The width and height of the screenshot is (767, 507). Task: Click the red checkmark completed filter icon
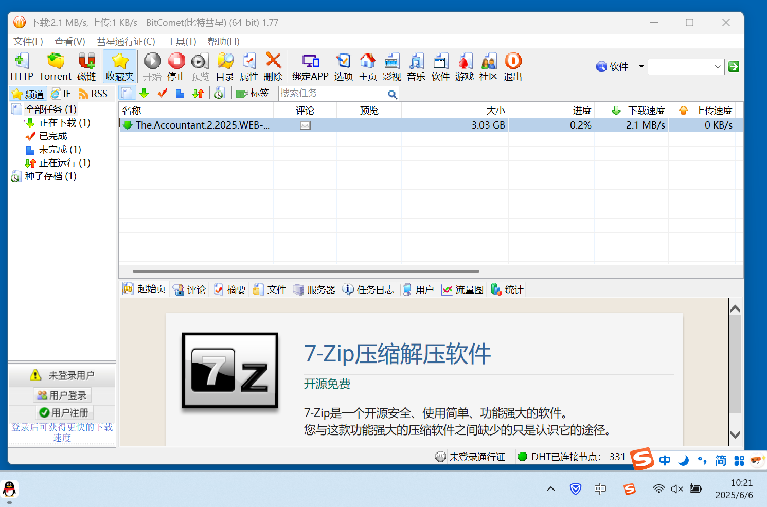[163, 93]
